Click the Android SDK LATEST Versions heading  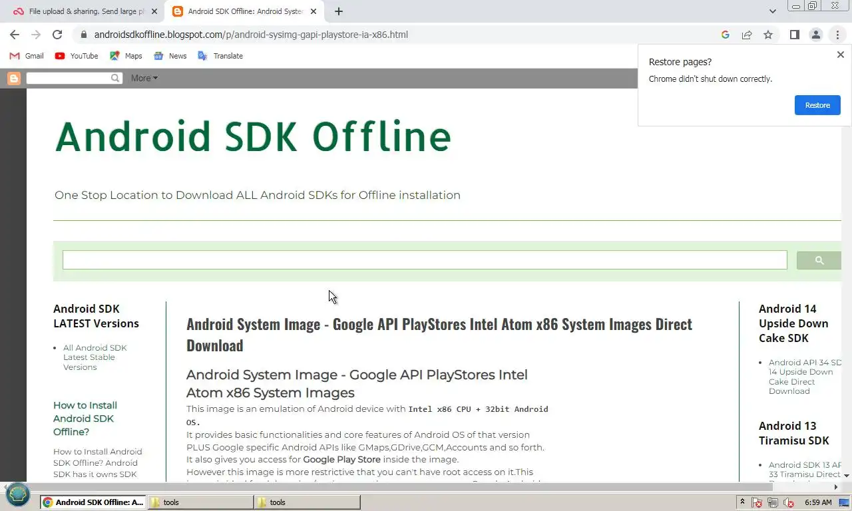[96, 316]
